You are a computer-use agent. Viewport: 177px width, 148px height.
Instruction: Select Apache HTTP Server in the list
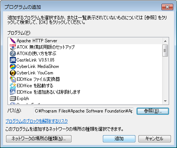pos(85,41)
